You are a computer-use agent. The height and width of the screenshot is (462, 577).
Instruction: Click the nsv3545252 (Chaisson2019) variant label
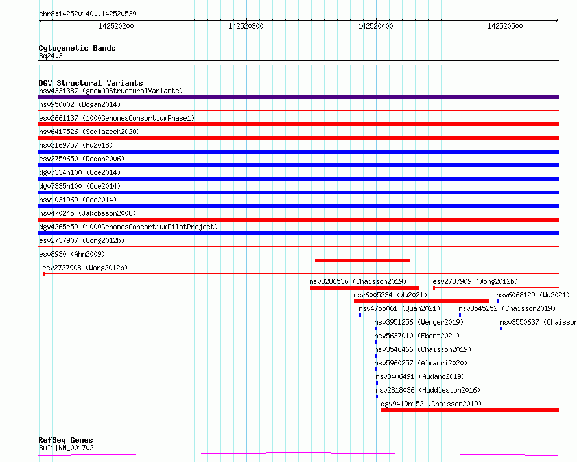507,308
